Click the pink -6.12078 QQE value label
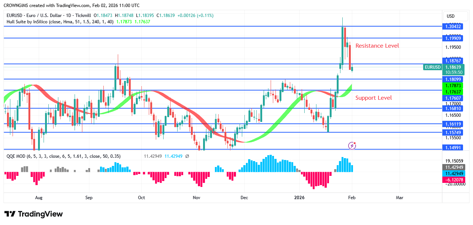The image size is (473, 225). [x=454, y=180]
